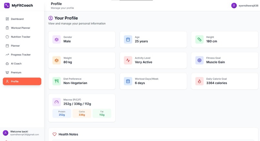This screenshot has width=260, height=141.
Task: Click the Very Active value
Action: point(144,62)
